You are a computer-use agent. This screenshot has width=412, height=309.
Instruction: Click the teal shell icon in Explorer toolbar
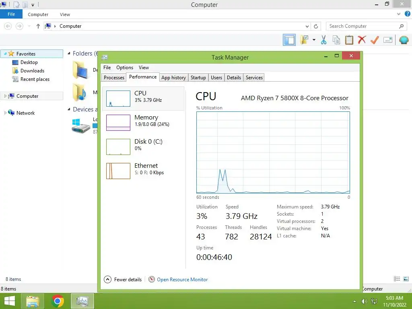tap(404, 40)
